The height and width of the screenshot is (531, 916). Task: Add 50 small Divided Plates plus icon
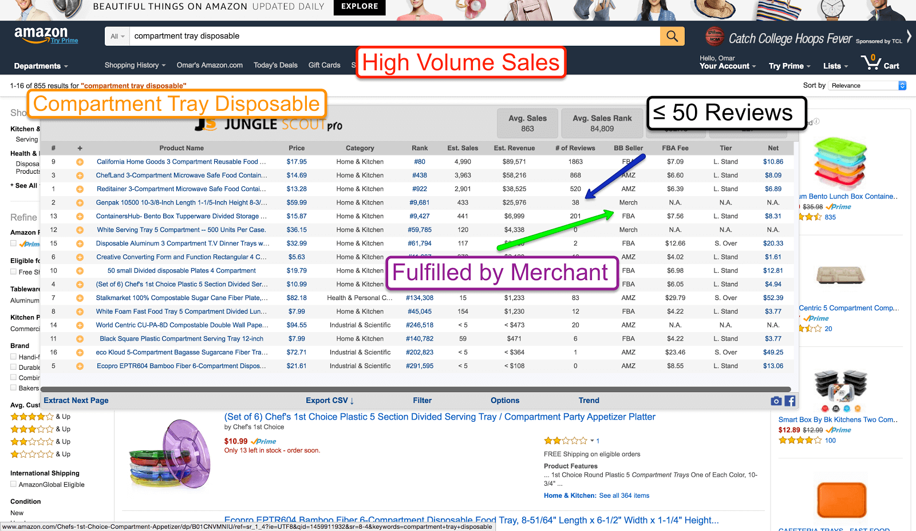[x=80, y=271]
